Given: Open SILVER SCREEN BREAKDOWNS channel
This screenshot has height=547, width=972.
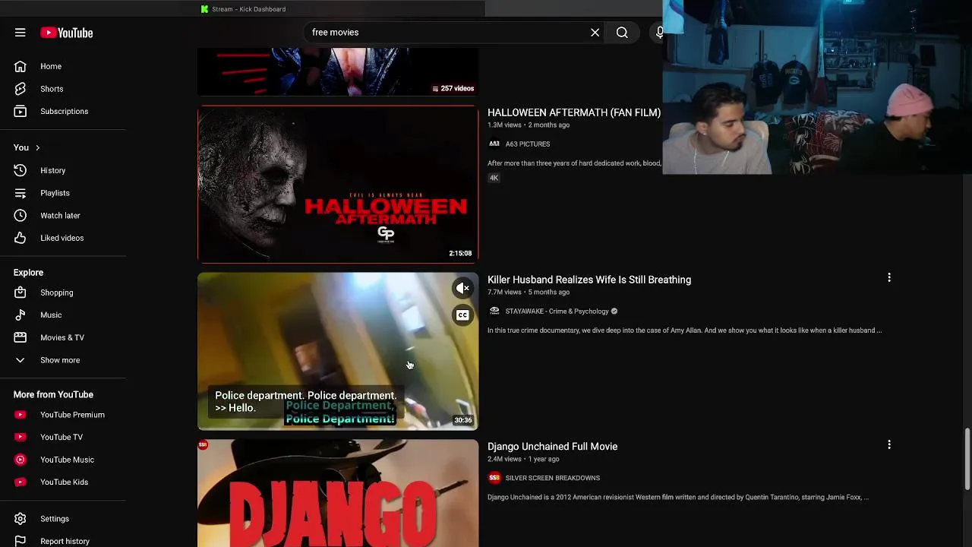Looking at the screenshot, I should click(x=553, y=478).
